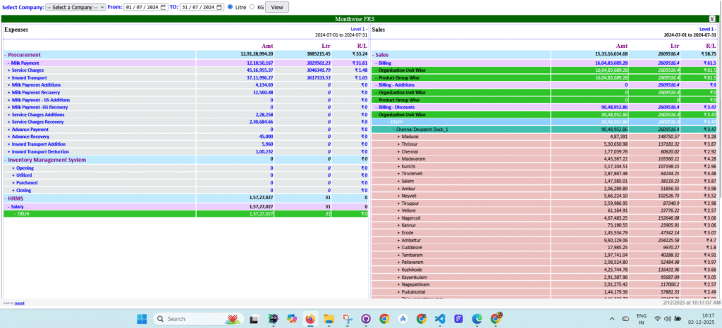This screenshot has height=328, width=722.
Task: Select the Litre radio button
Action: pyautogui.click(x=231, y=6)
